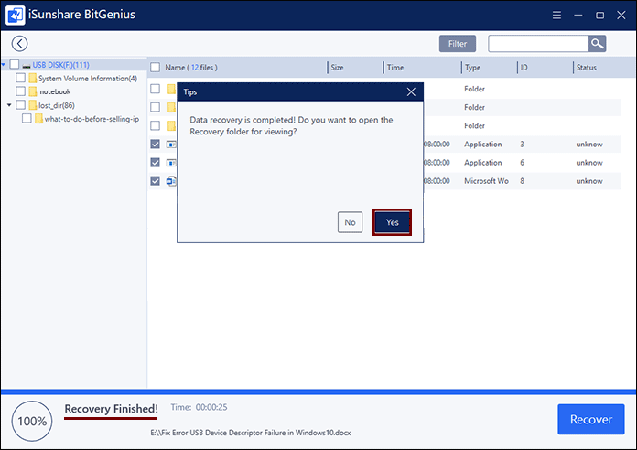Select USB DISK(F:)(111) tree label
This screenshot has width=637, height=450.
click(x=61, y=65)
